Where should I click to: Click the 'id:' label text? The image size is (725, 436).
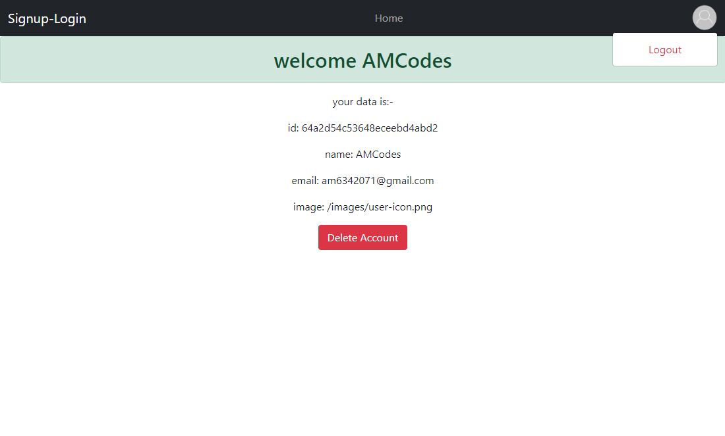[293, 128]
